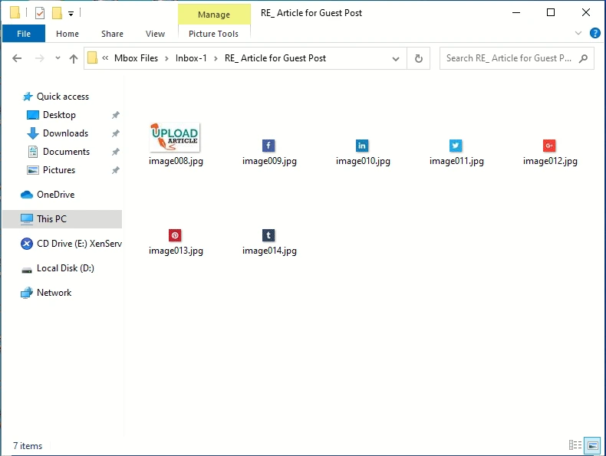The image size is (606, 456).
Task: Expand the breadcrumb arrow after Inbox-1
Action: pos(216,59)
